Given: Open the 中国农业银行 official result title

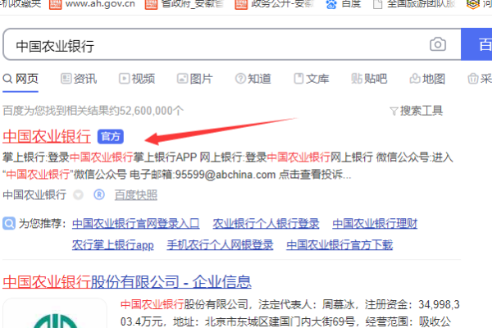Looking at the screenshot, I should click(x=47, y=137).
